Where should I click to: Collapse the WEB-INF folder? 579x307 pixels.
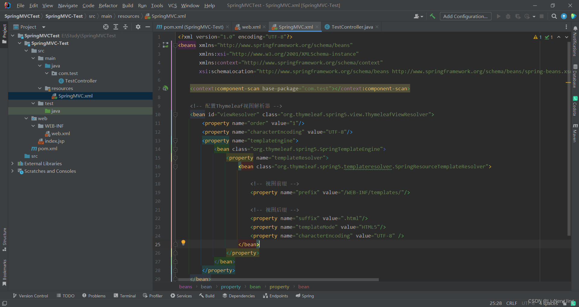coord(33,126)
